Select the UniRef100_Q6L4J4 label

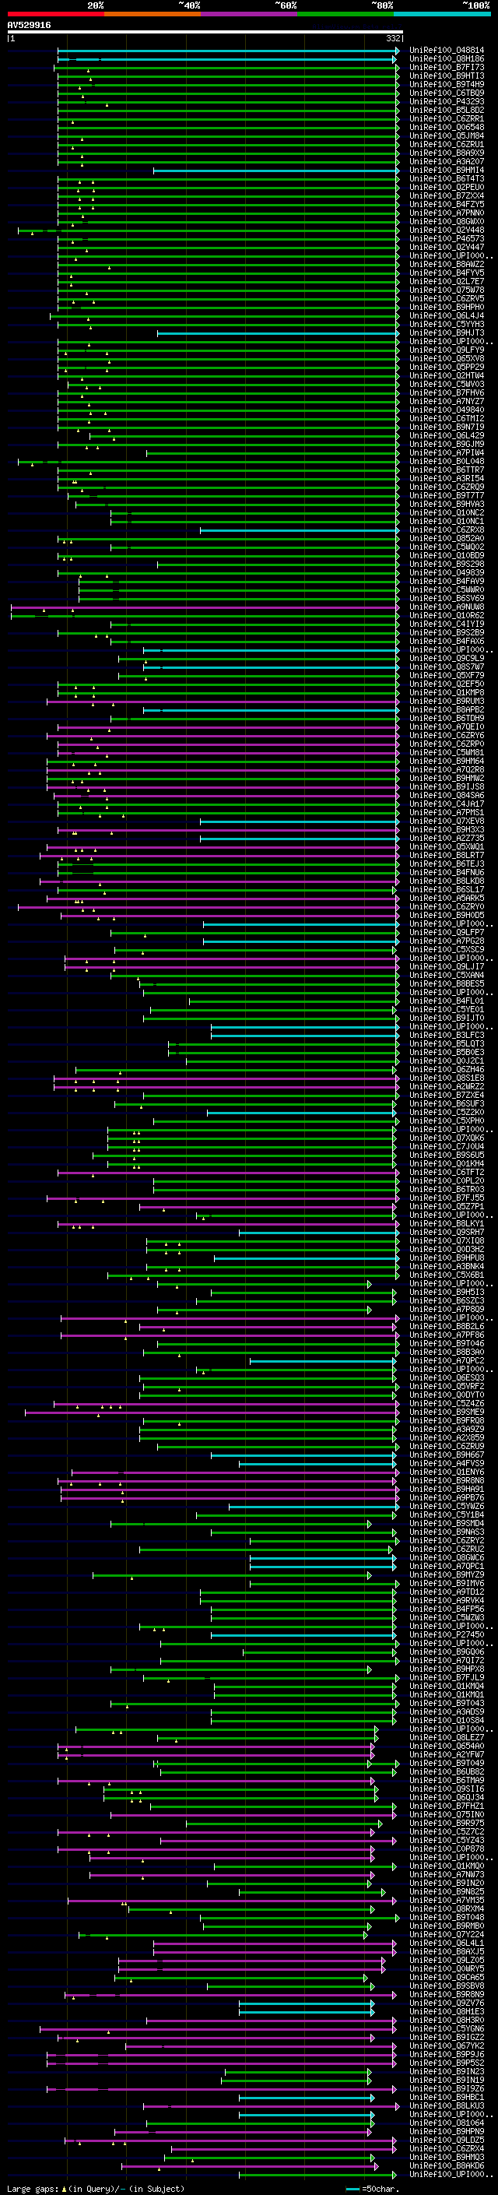[x=446, y=315]
